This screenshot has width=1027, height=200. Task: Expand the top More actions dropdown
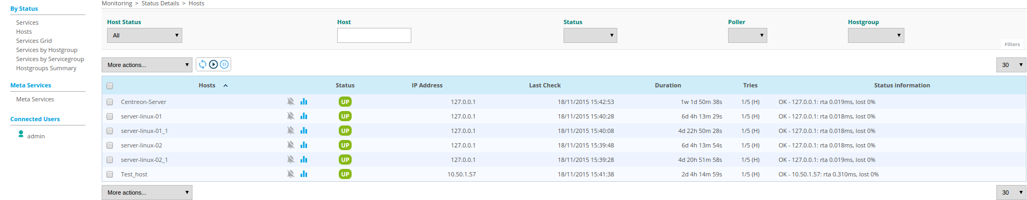coord(147,65)
